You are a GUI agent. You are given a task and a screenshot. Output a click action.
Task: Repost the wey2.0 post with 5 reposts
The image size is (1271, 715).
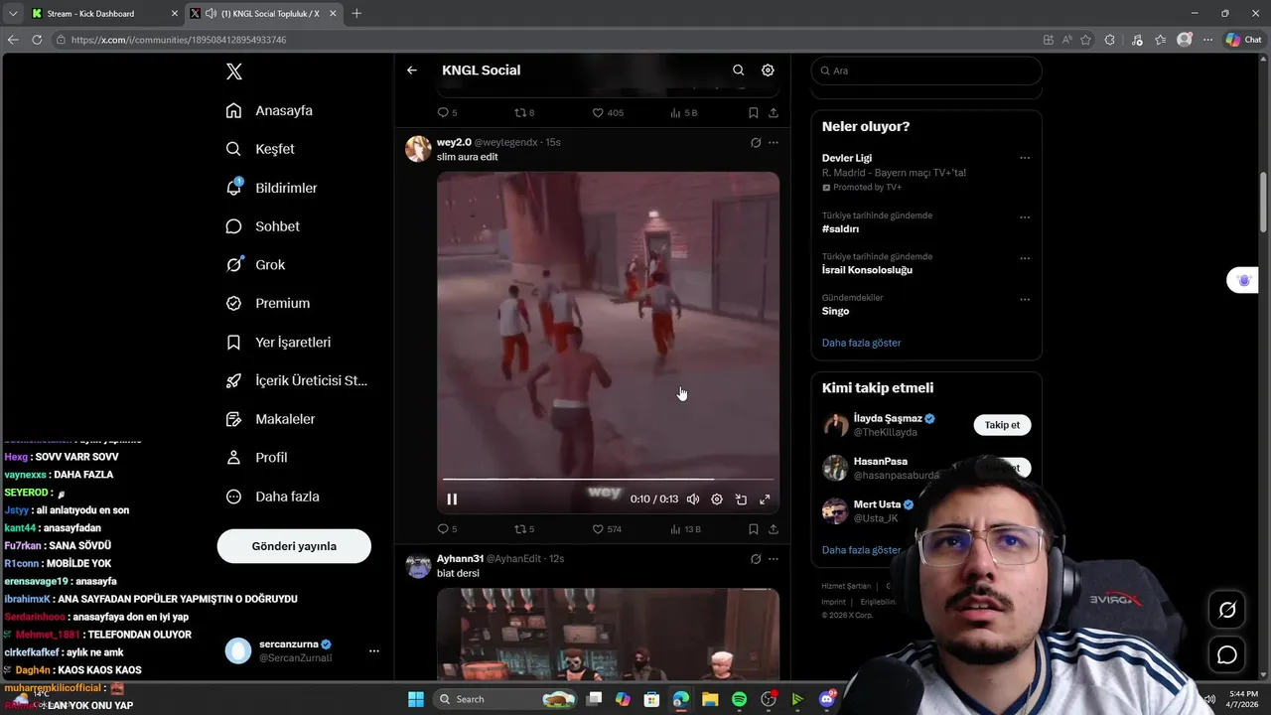[x=523, y=529]
